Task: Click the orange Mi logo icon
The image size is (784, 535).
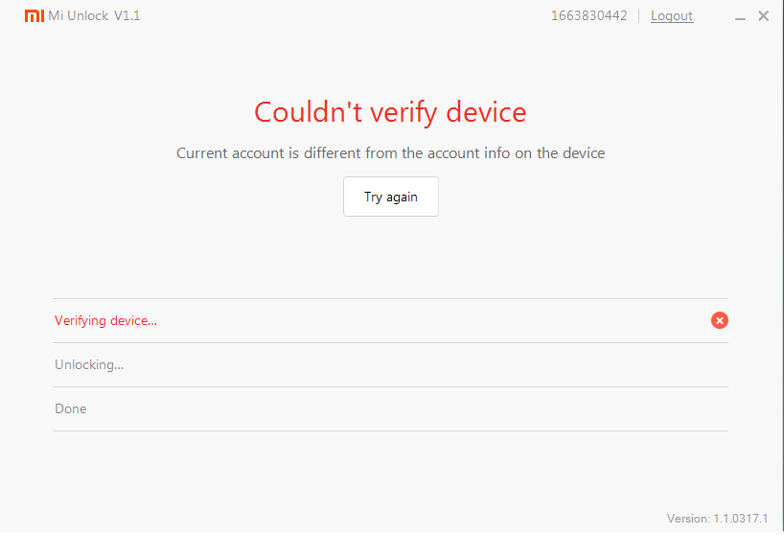Action: click(x=34, y=16)
